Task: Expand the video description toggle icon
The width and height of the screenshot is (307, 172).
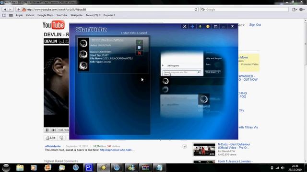Action: [x=184, y=147]
